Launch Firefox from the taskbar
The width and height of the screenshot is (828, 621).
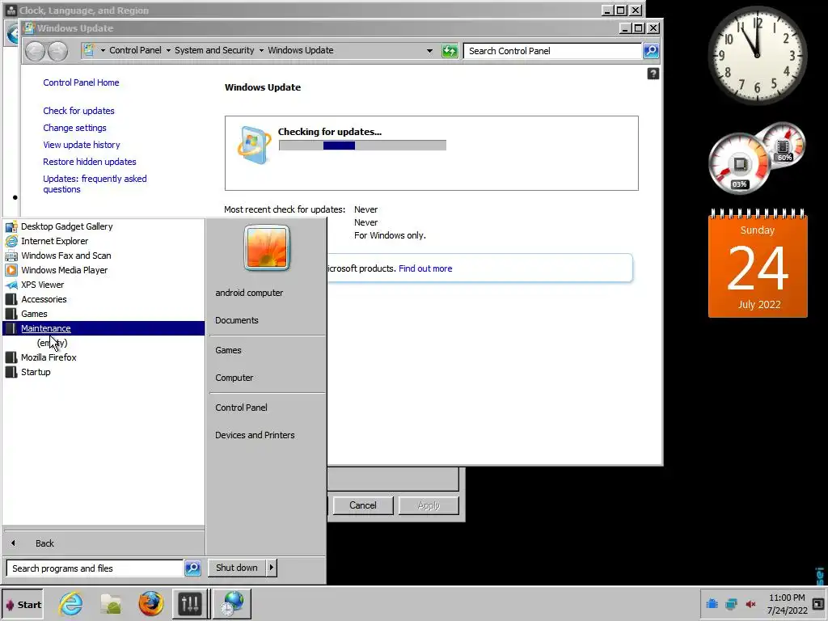coord(151,604)
